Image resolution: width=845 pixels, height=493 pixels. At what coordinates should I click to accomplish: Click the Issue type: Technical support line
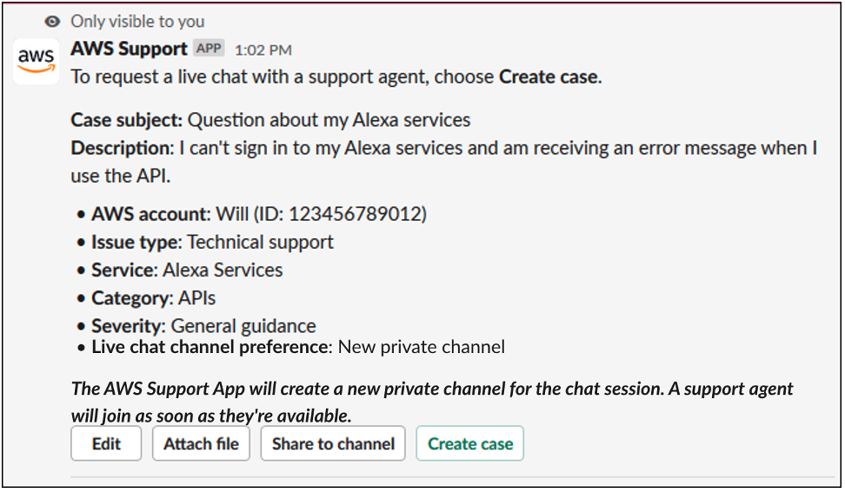pos(212,242)
